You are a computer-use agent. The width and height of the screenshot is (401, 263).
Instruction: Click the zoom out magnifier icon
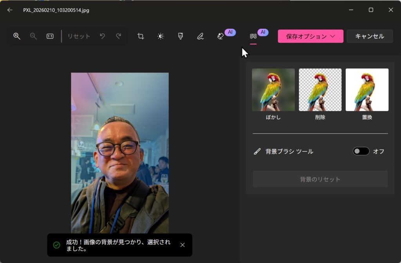coord(33,36)
